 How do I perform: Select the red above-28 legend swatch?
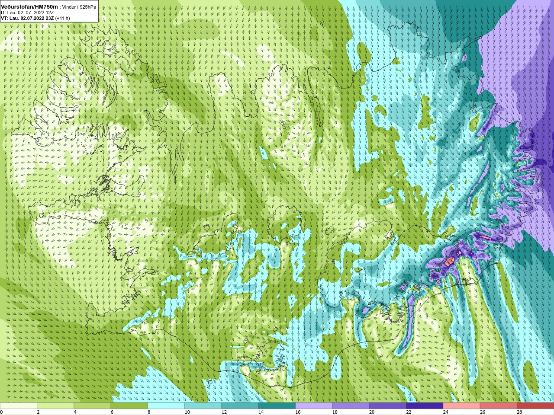coord(535,406)
